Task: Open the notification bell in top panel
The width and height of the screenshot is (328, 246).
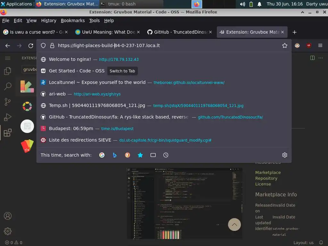Action: tap(259, 4)
